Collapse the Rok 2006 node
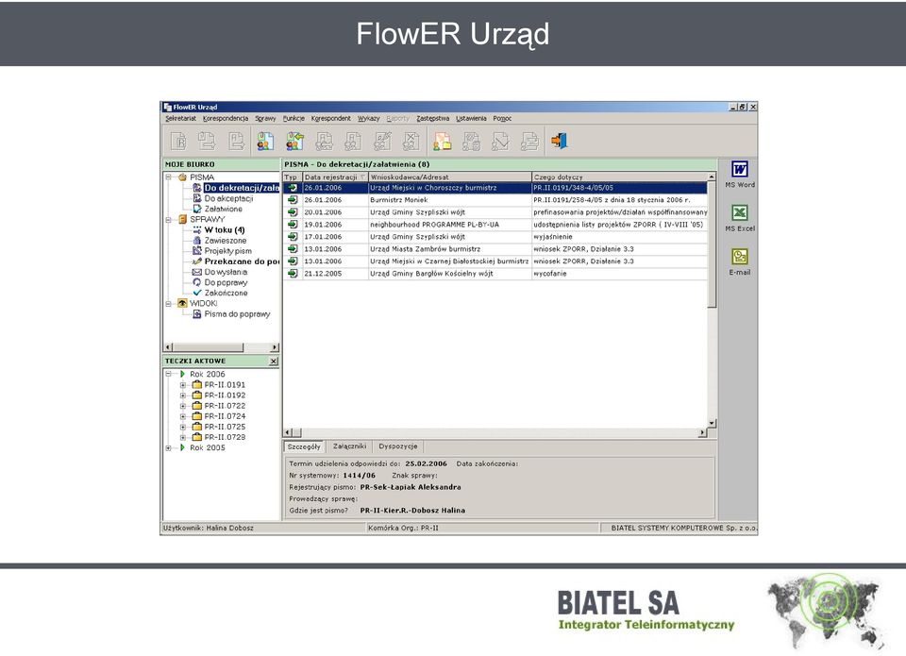Screen dimensions: 906x656 pos(169,374)
